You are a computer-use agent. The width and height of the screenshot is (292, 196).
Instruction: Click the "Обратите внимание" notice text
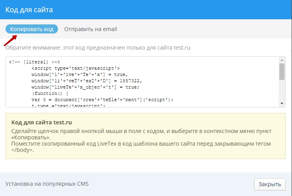tap(98, 48)
